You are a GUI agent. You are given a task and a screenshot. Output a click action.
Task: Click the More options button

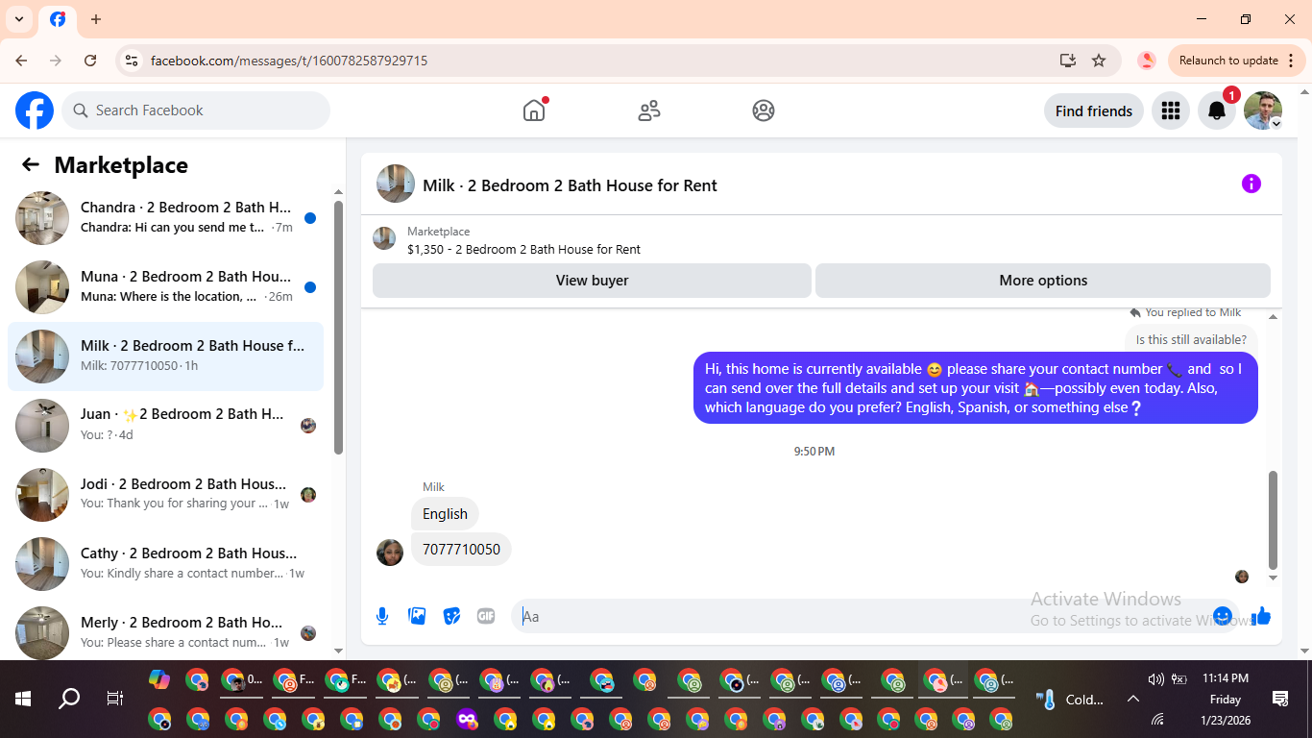click(x=1043, y=281)
